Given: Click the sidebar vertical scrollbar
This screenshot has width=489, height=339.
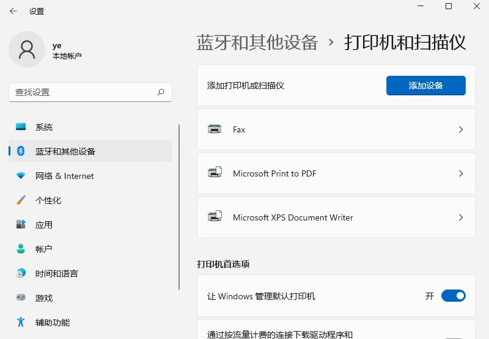Looking at the screenshot, I should (179, 208).
